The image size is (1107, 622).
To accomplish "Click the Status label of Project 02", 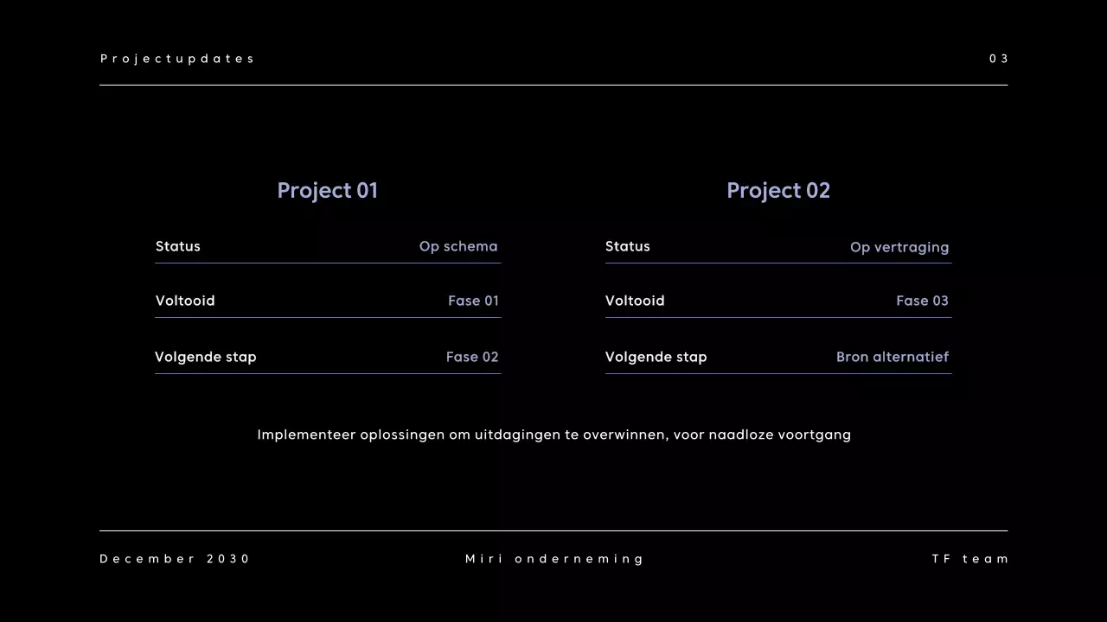I will point(628,246).
